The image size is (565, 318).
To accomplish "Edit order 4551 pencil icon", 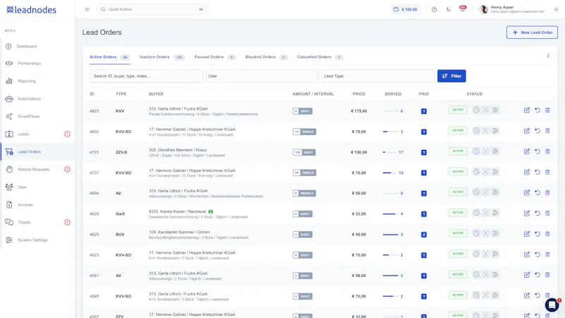I will [x=526, y=275].
